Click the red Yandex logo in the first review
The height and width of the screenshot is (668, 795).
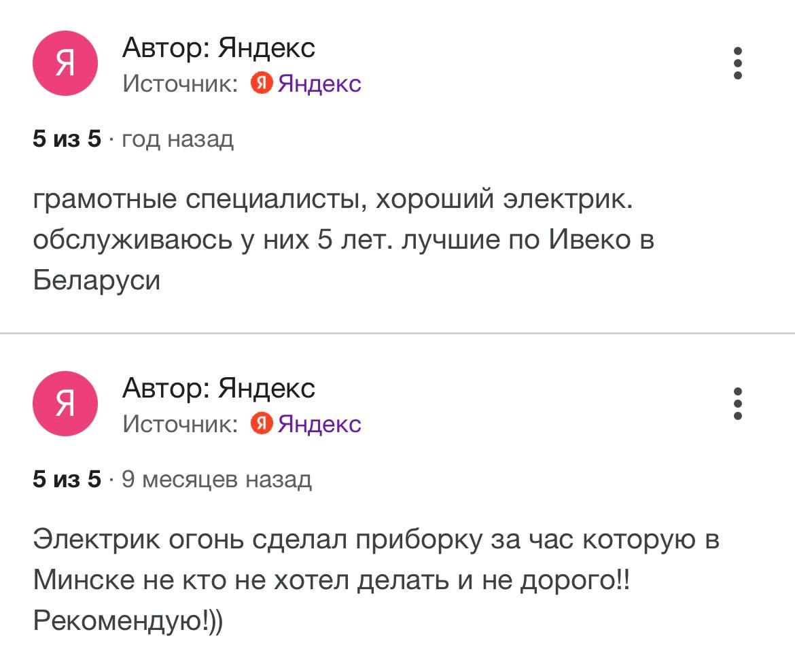click(x=262, y=84)
